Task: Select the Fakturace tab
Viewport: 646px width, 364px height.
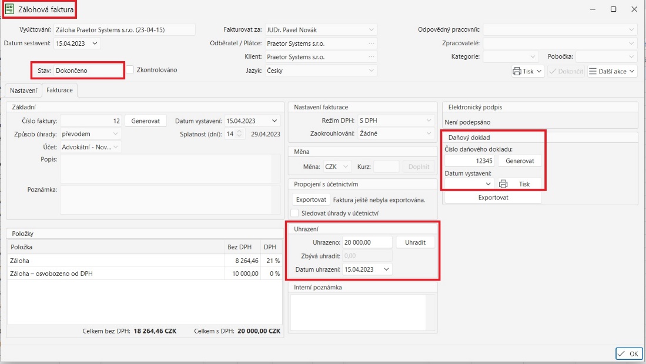Action: 60,91
